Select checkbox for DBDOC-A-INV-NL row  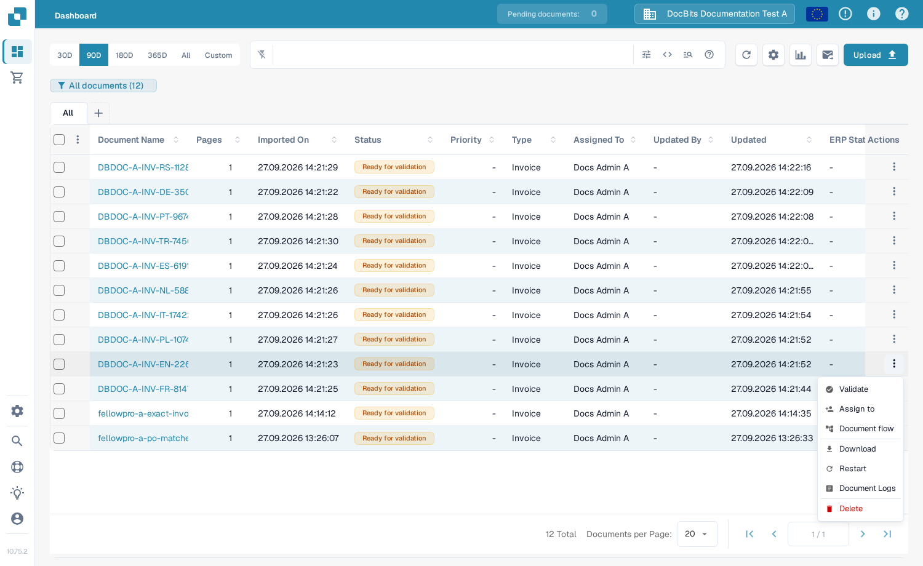(59, 290)
